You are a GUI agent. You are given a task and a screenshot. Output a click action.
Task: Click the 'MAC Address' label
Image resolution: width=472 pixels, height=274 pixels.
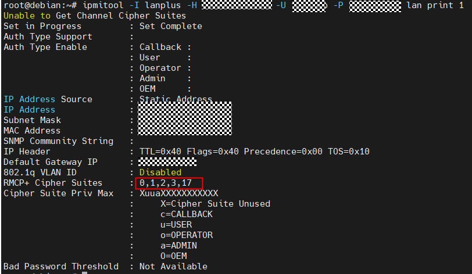point(32,131)
